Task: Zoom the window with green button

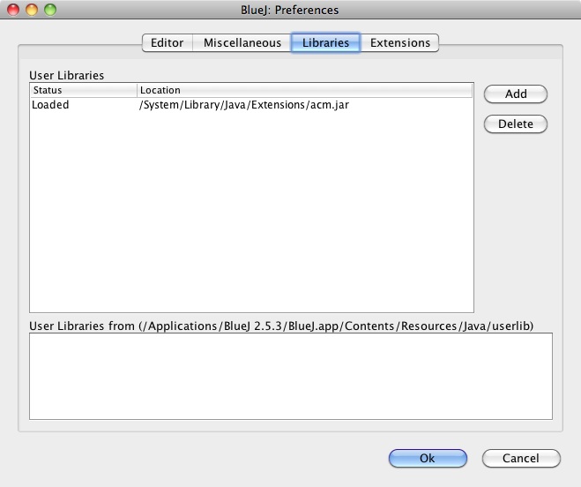Action: 50,10
